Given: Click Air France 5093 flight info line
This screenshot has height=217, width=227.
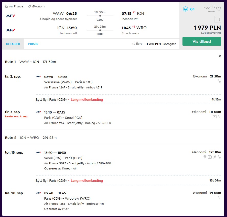Looking at the screenshot, I should [x=78, y=163].
